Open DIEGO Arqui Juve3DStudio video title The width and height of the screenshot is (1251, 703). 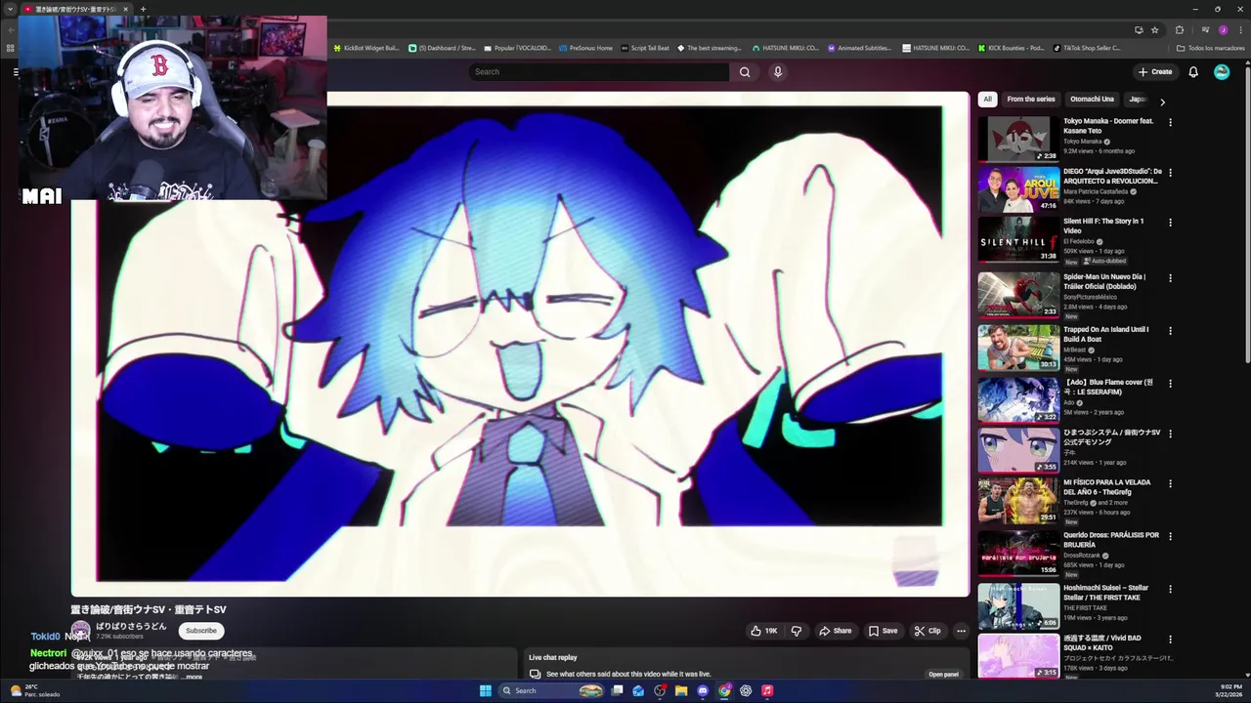coord(1112,177)
